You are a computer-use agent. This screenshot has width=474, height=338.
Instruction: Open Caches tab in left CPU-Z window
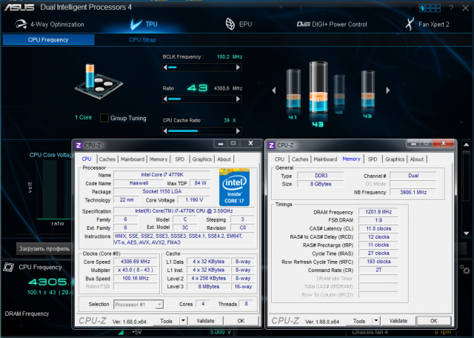(107, 159)
